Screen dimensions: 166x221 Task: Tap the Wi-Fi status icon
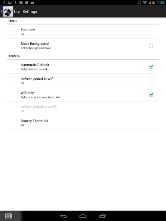pyautogui.click(x=145, y=3)
